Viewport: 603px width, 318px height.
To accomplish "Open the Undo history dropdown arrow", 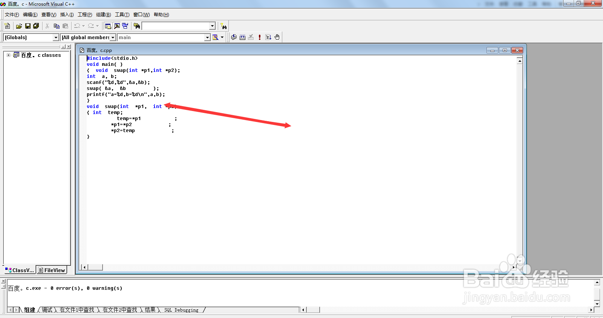I will [83, 26].
